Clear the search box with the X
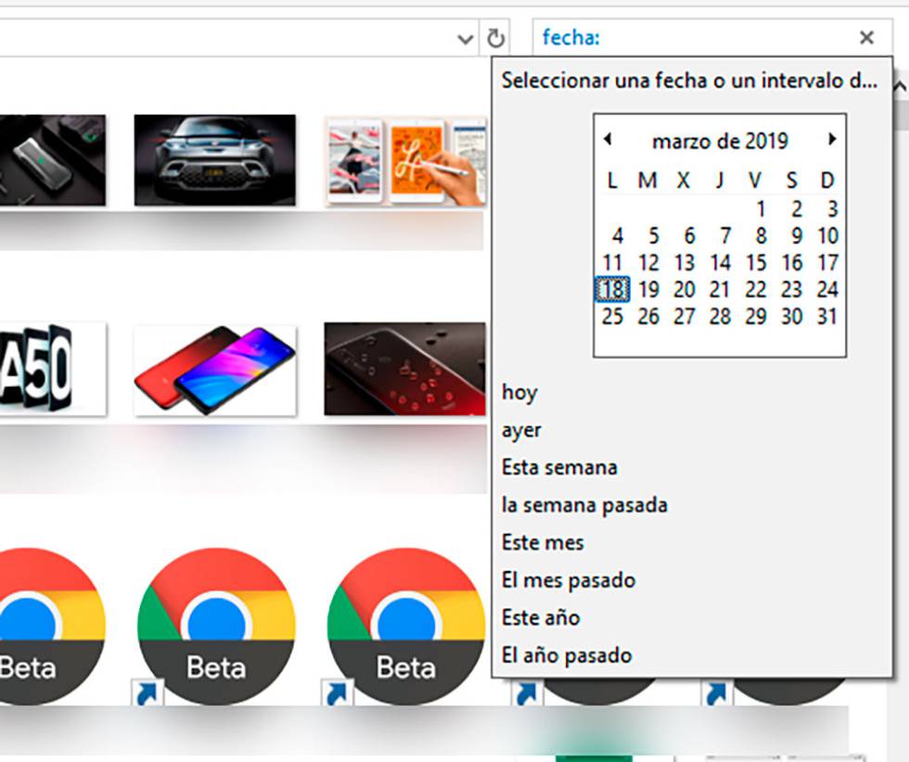Screen dimensions: 909x762 866,38
